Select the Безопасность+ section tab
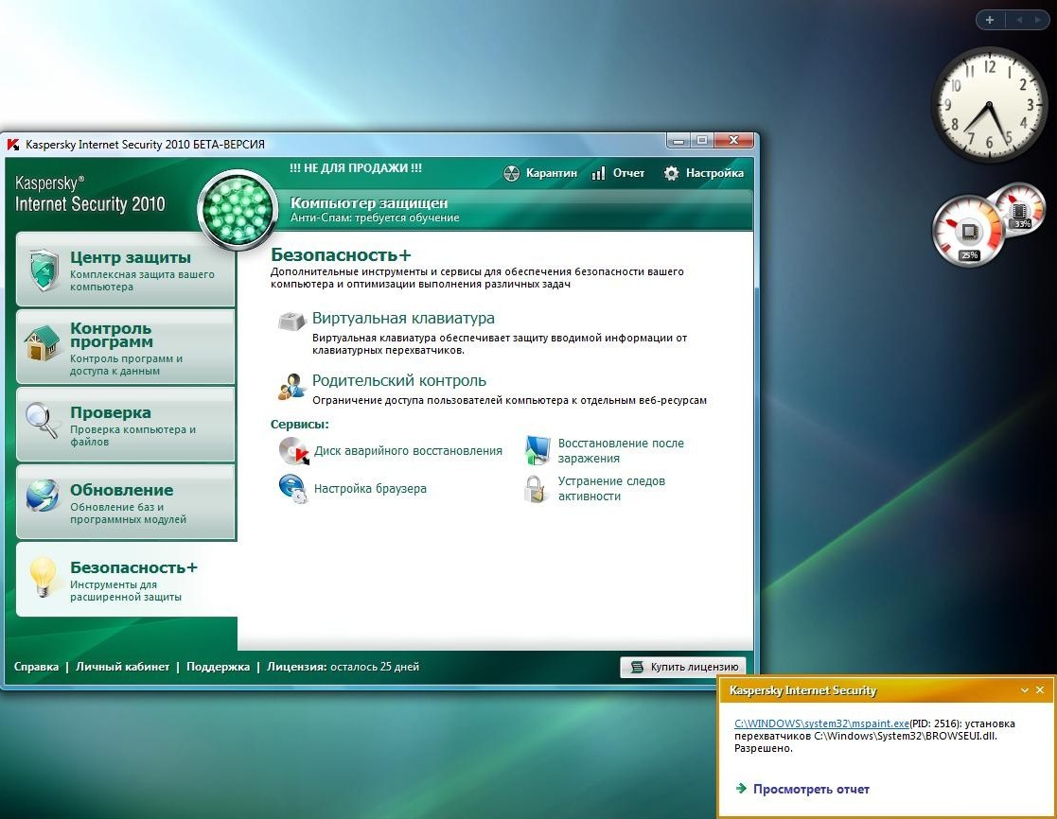Viewport: 1057px width, 819px height. click(127, 579)
